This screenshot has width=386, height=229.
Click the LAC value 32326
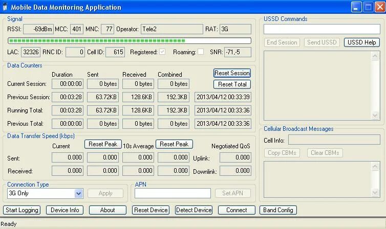[31, 52]
